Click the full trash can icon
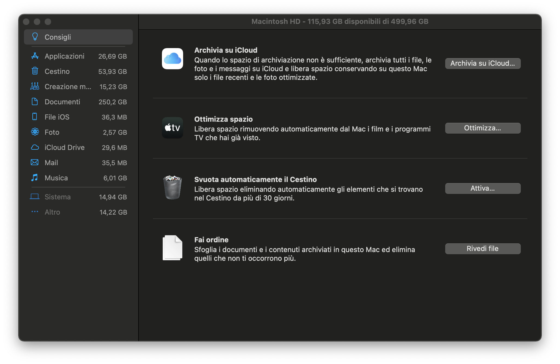This screenshot has height=364, width=560. (x=173, y=187)
